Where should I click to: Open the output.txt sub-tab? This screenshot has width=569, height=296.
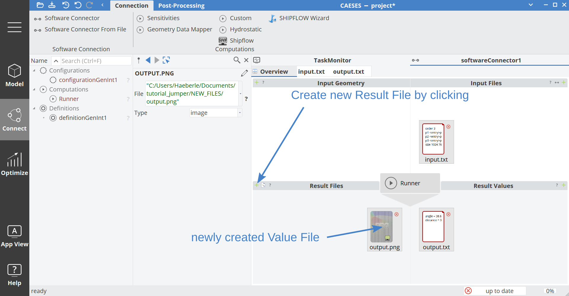pos(349,72)
